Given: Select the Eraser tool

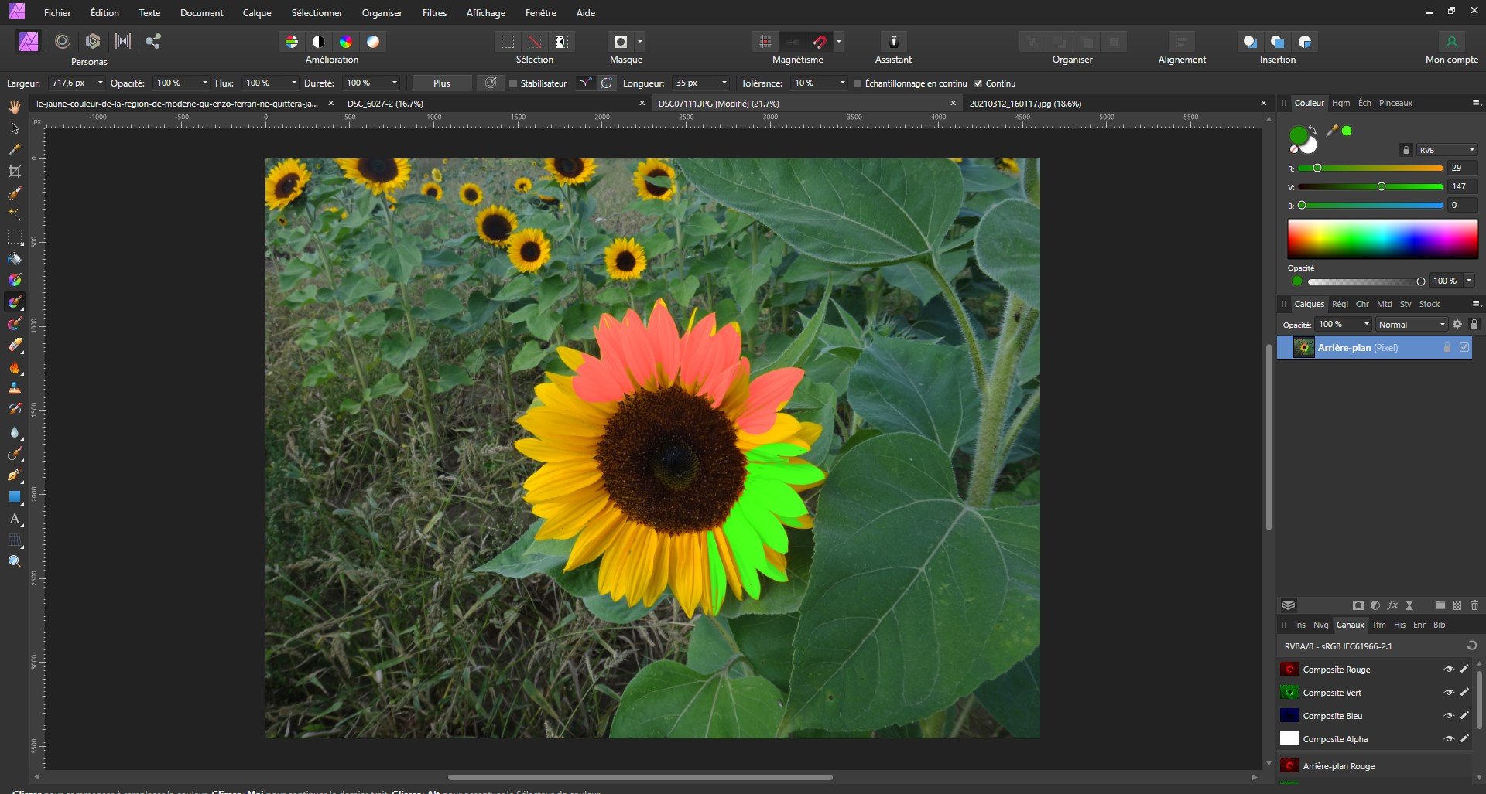Looking at the screenshot, I should [14, 346].
